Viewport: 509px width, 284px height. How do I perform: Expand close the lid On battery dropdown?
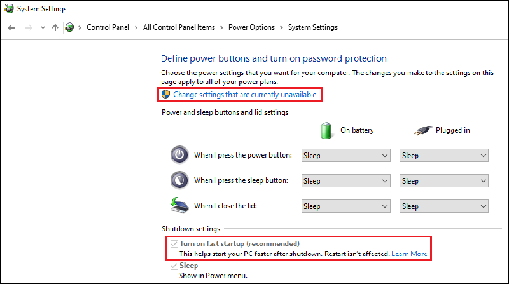(345, 206)
